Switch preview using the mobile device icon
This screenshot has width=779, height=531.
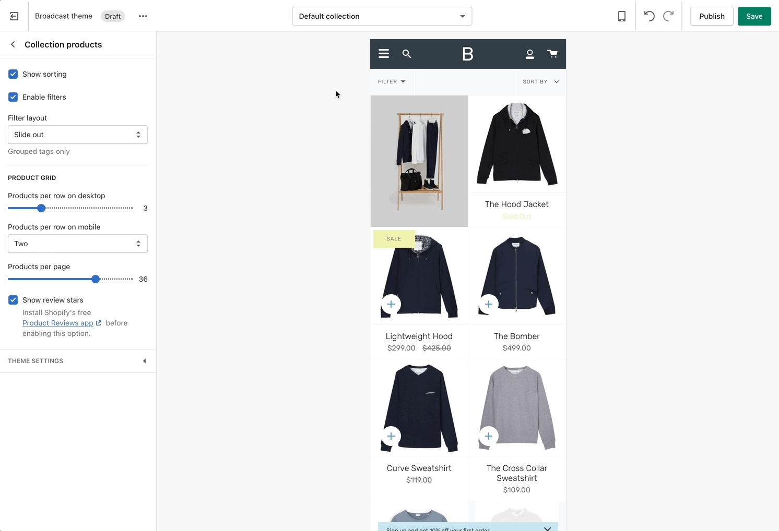621,16
